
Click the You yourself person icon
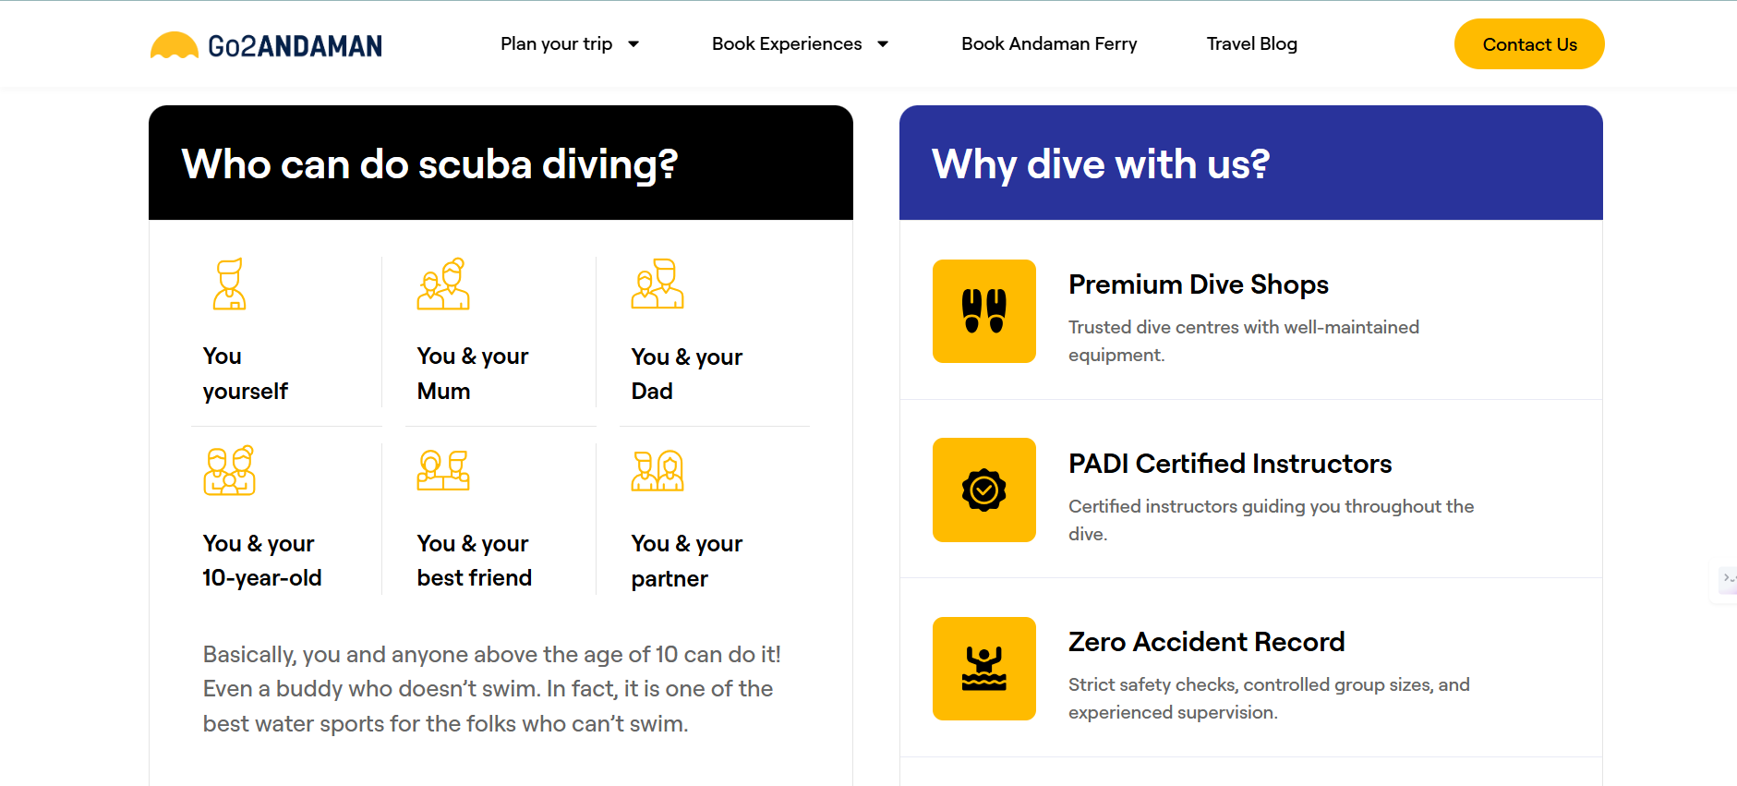[x=229, y=284]
